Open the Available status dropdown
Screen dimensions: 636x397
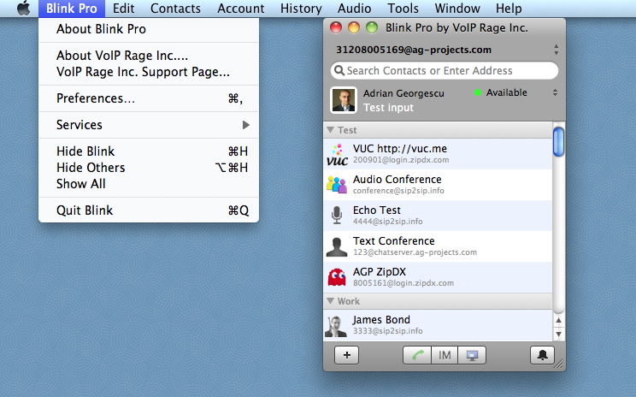(516, 92)
